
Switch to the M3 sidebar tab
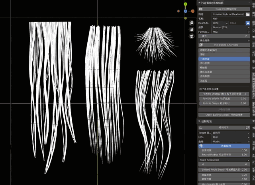pyautogui.click(x=253, y=177)
